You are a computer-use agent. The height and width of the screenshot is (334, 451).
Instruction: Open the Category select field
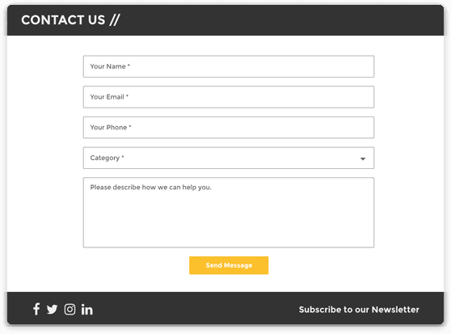pyautogui.click(x=229, y=158)
